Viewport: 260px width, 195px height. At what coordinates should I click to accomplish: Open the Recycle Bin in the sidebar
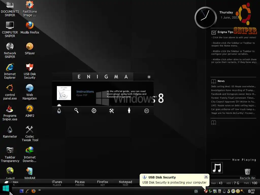247,174
